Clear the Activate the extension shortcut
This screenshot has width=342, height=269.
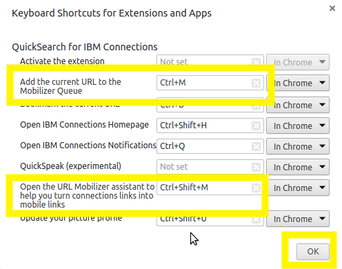click(256, 62)
